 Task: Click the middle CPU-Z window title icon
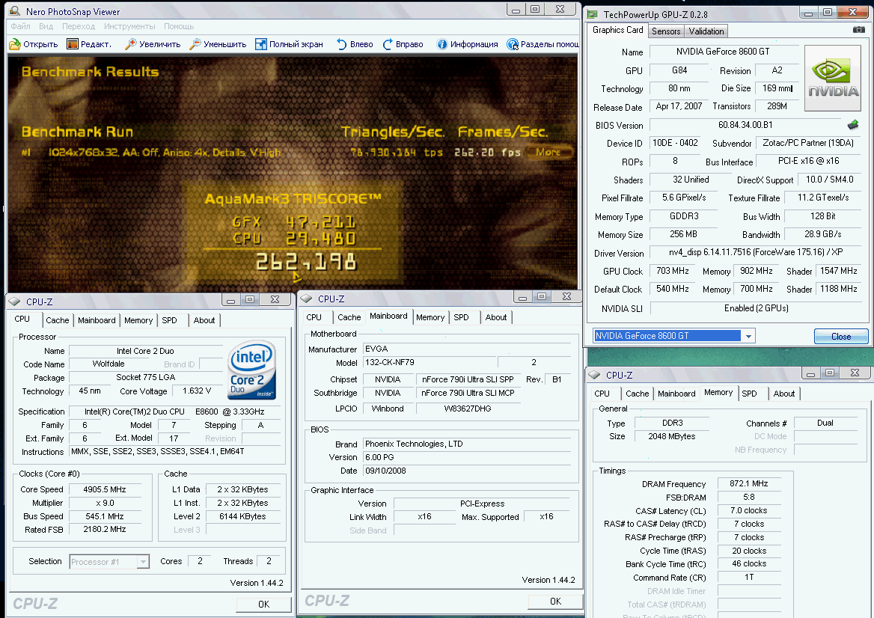tap(306, 299)
